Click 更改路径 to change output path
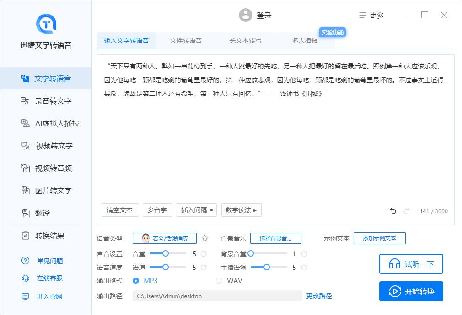462x315 pixels. [x=318, y=296]
